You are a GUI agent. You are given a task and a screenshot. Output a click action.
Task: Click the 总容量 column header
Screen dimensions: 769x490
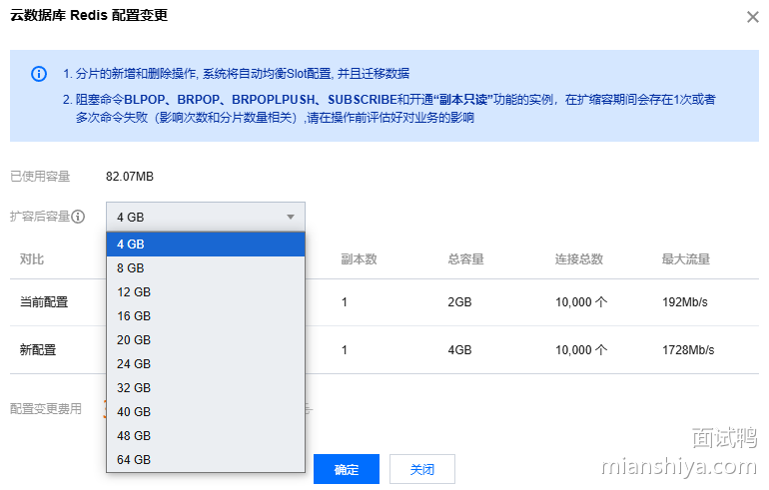(x=466, y=259)
